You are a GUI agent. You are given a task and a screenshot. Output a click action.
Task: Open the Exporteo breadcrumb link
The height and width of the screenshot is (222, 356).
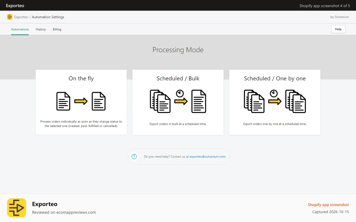pyautogui.click(x=21, y=17)
